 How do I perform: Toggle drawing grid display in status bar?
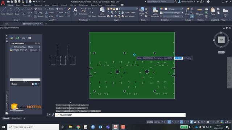156,122
